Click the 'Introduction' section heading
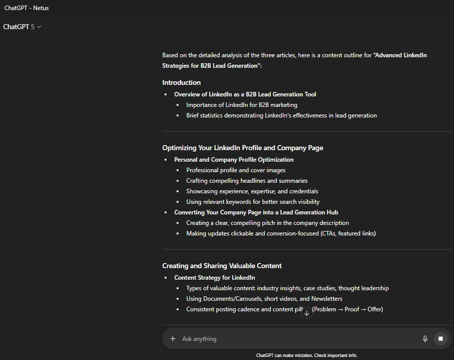 pos(181,82)
